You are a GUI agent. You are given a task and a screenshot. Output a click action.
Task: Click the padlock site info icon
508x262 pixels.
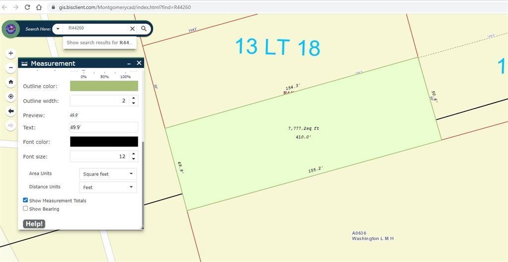[x=54, y=7]
